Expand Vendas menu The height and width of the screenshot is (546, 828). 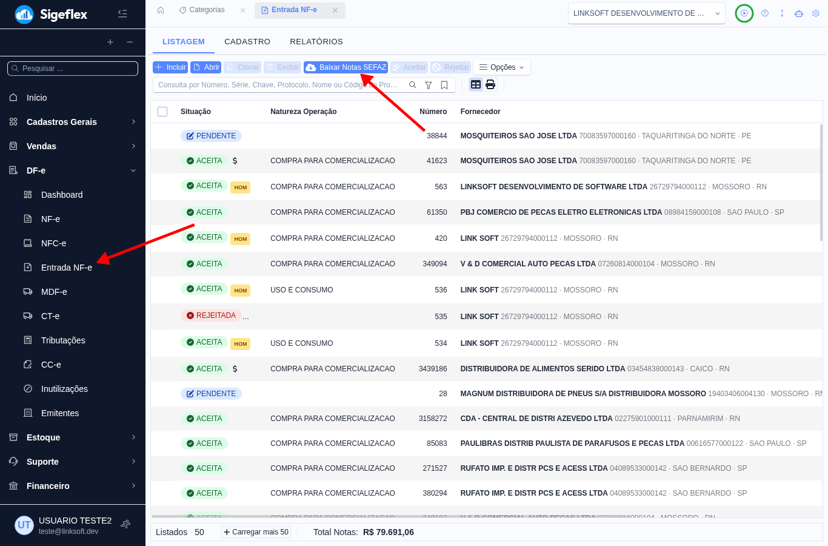(x=73, y=146)
